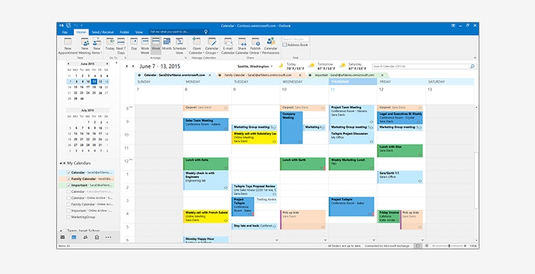
Task: Switch to Month view
Action: coord(167,44)
